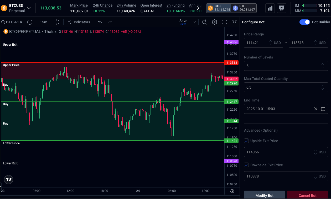Click the 113513 Upper Price line label
The image size is (331, 199).
[231, 63]
